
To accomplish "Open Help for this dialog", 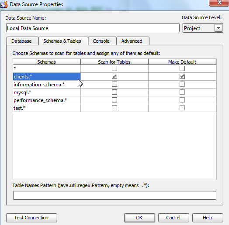I will coord(208,218).
